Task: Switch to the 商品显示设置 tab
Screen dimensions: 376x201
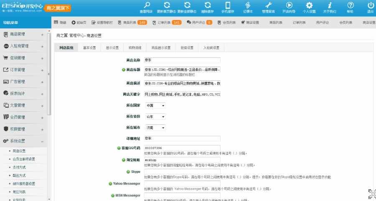Action: click(x=161, y=48)
